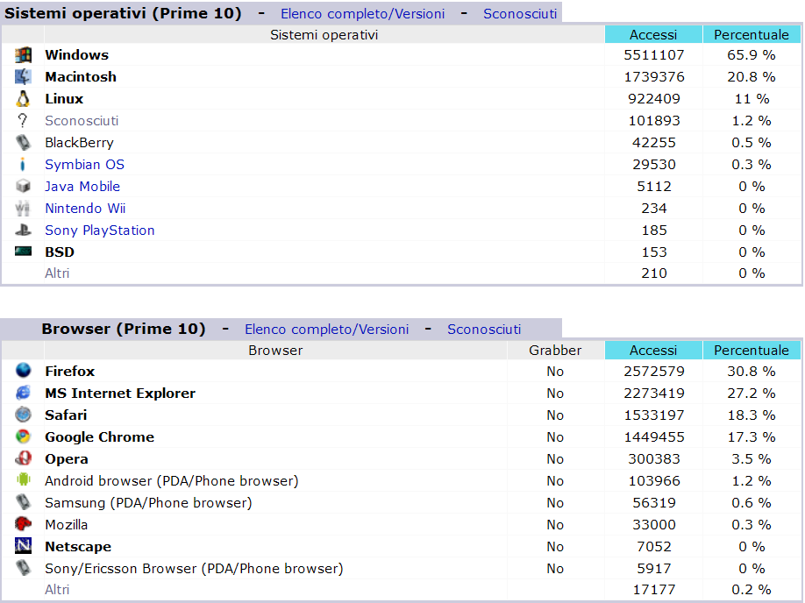805x603 pixels.
Task: Select the Windows row label
Action: point(77,55)
